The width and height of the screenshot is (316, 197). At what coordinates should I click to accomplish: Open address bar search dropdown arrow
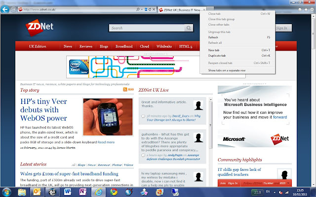[x=142, y=9]
